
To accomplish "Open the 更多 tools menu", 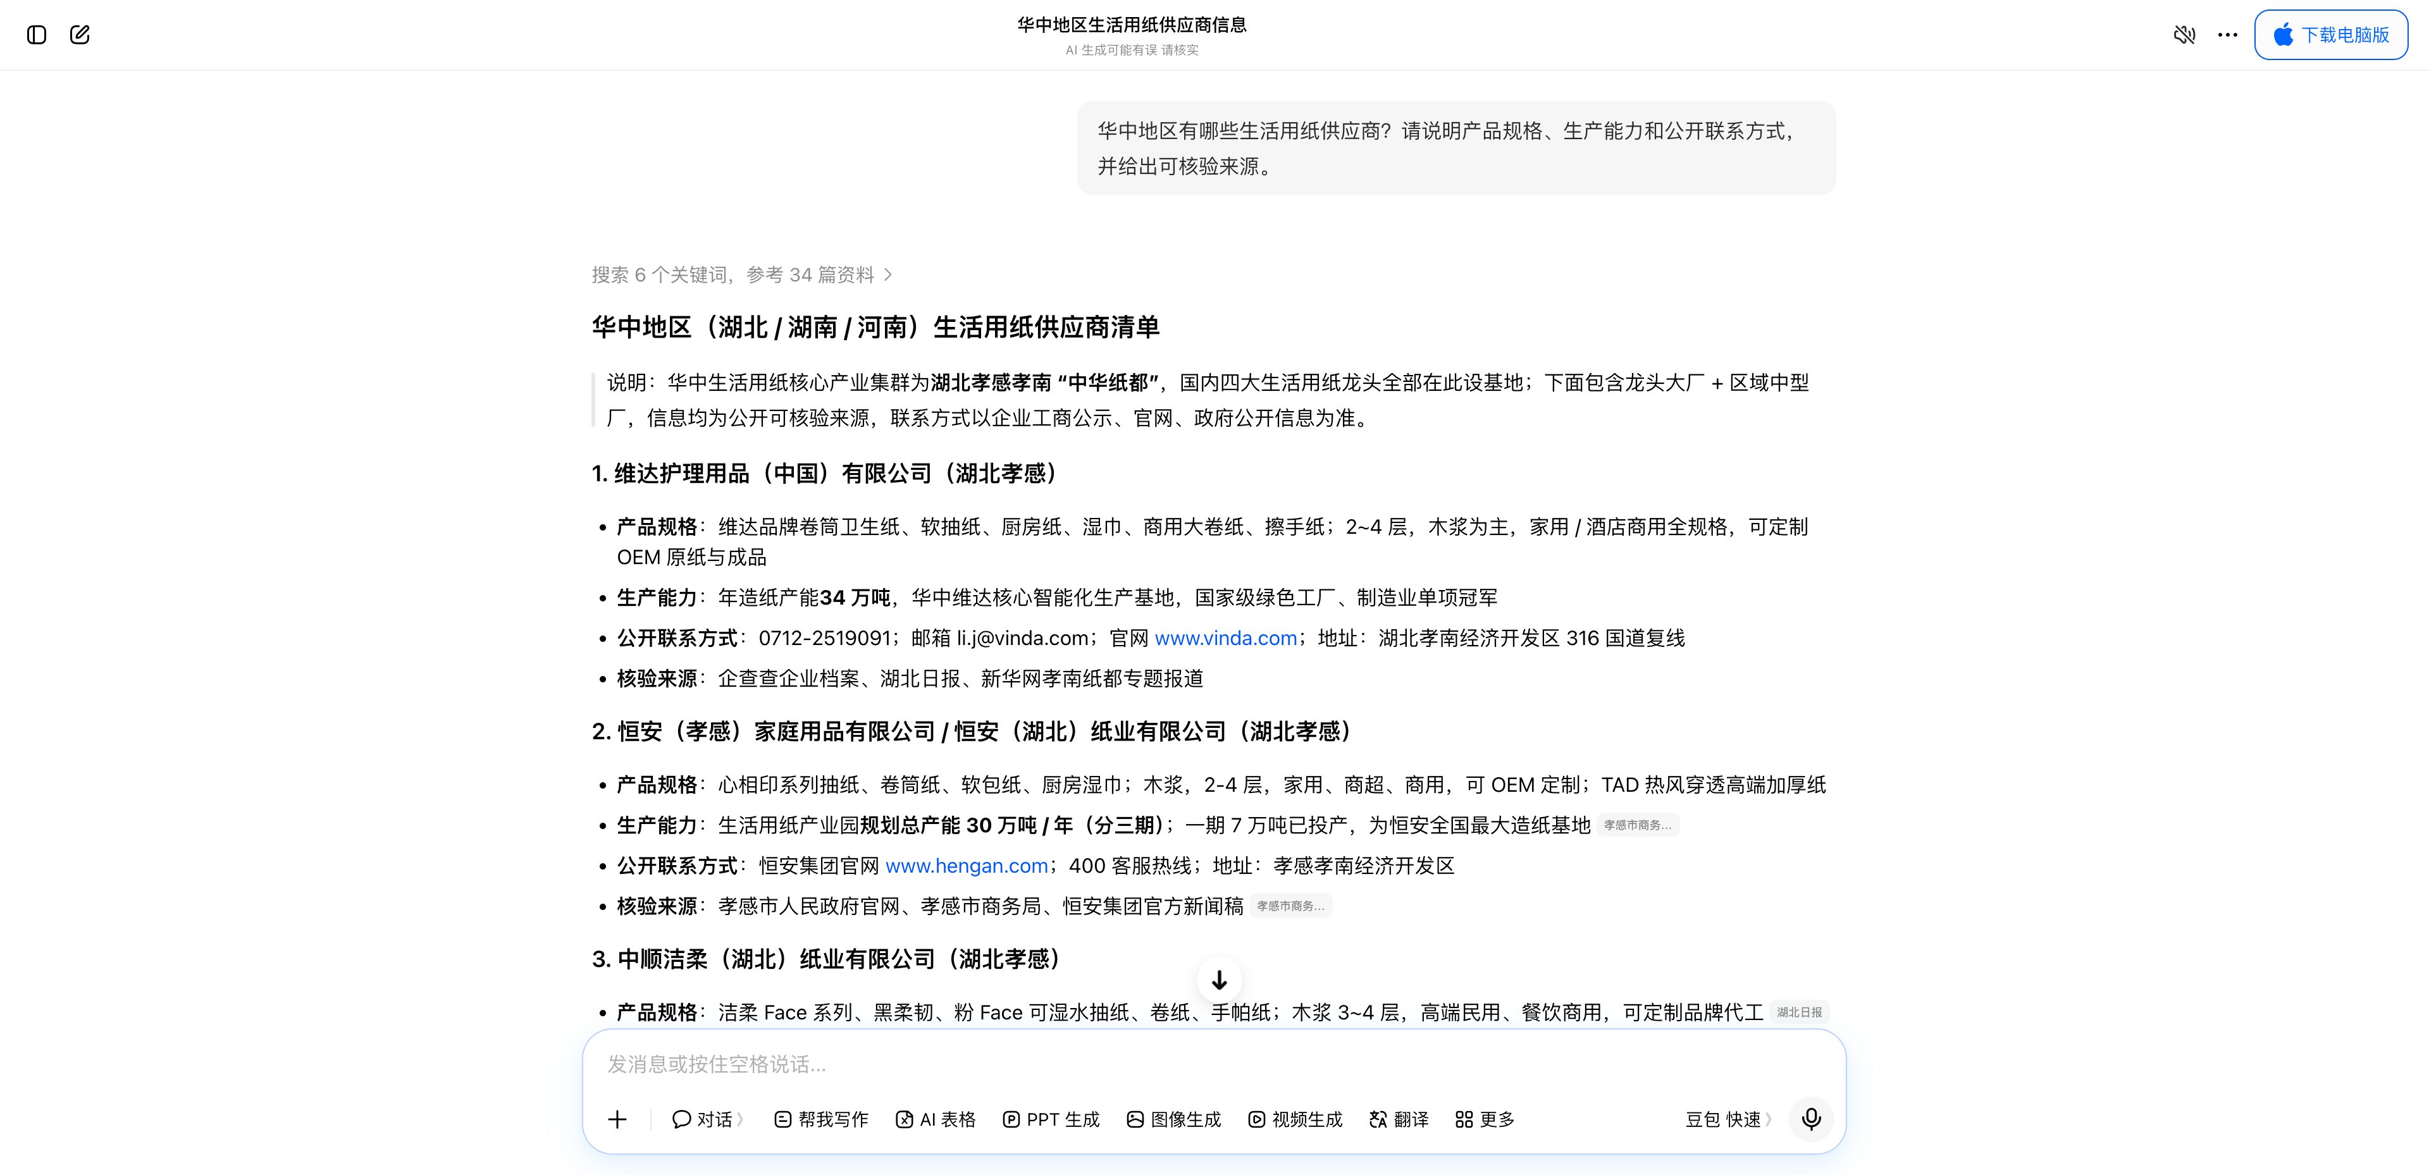I will (x=1485, y=1119).
